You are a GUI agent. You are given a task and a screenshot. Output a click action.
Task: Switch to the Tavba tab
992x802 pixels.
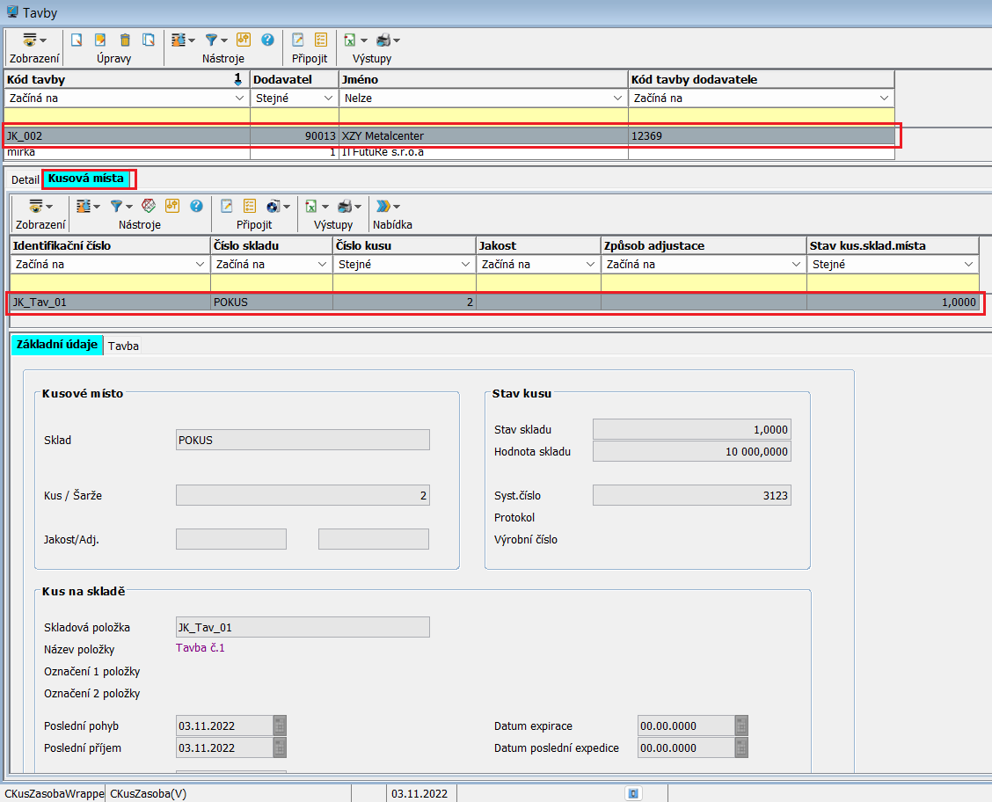point(123,346)
